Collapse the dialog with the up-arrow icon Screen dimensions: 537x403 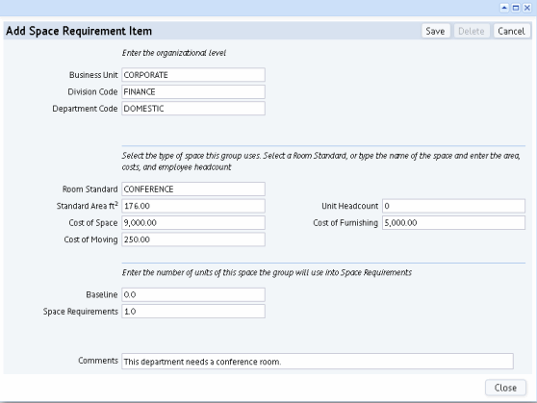coord(504,8)
